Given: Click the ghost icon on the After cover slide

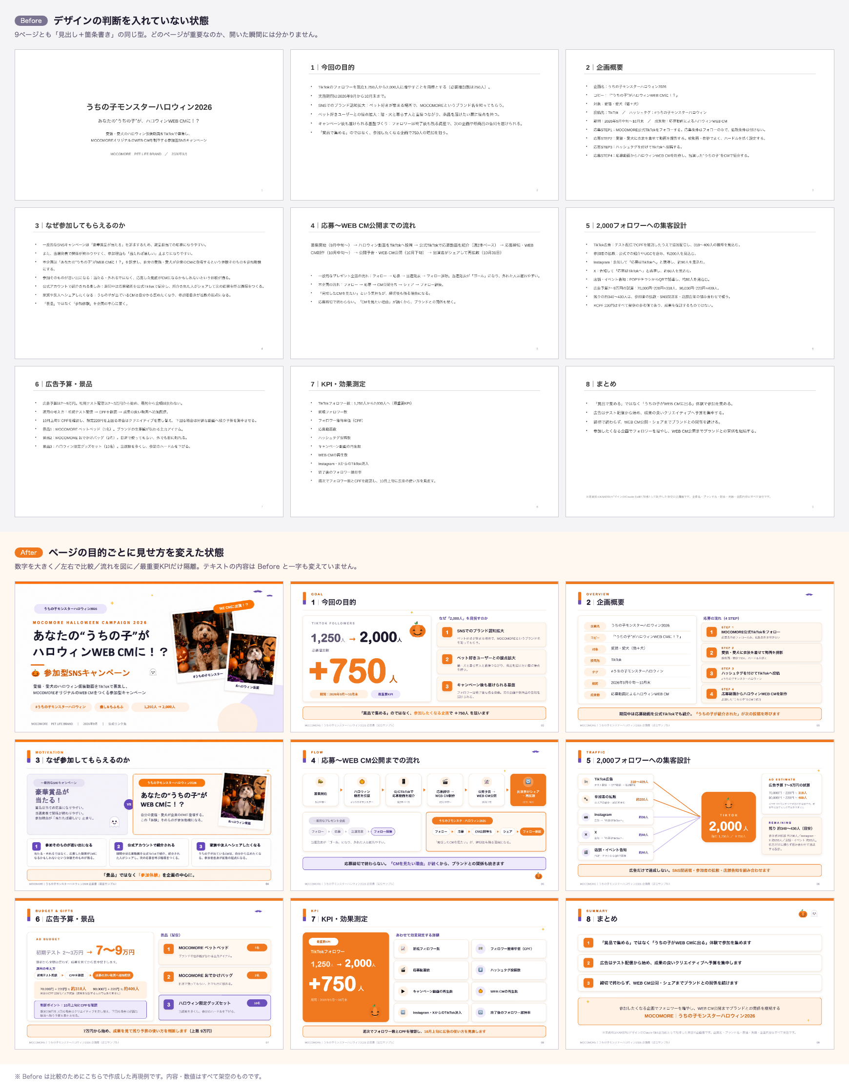Looking at the screenshot, I should point(153,672).
